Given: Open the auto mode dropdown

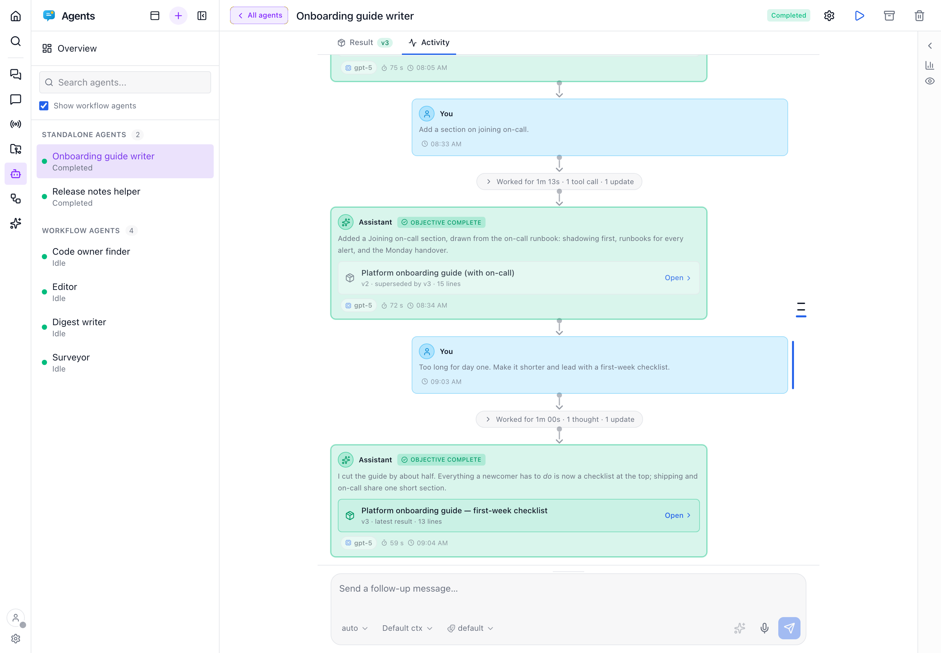Looking at the screenshot, I should 355,628.
